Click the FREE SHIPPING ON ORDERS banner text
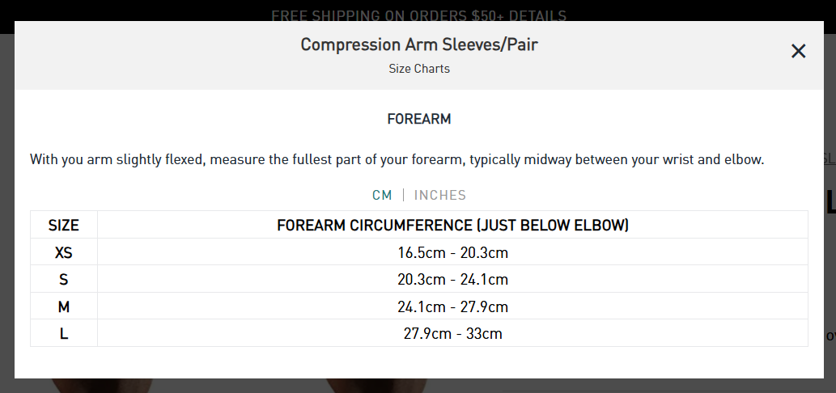This screenshot has width=836, height=393. coord(387,15)
